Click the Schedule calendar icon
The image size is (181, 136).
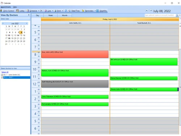28,11
